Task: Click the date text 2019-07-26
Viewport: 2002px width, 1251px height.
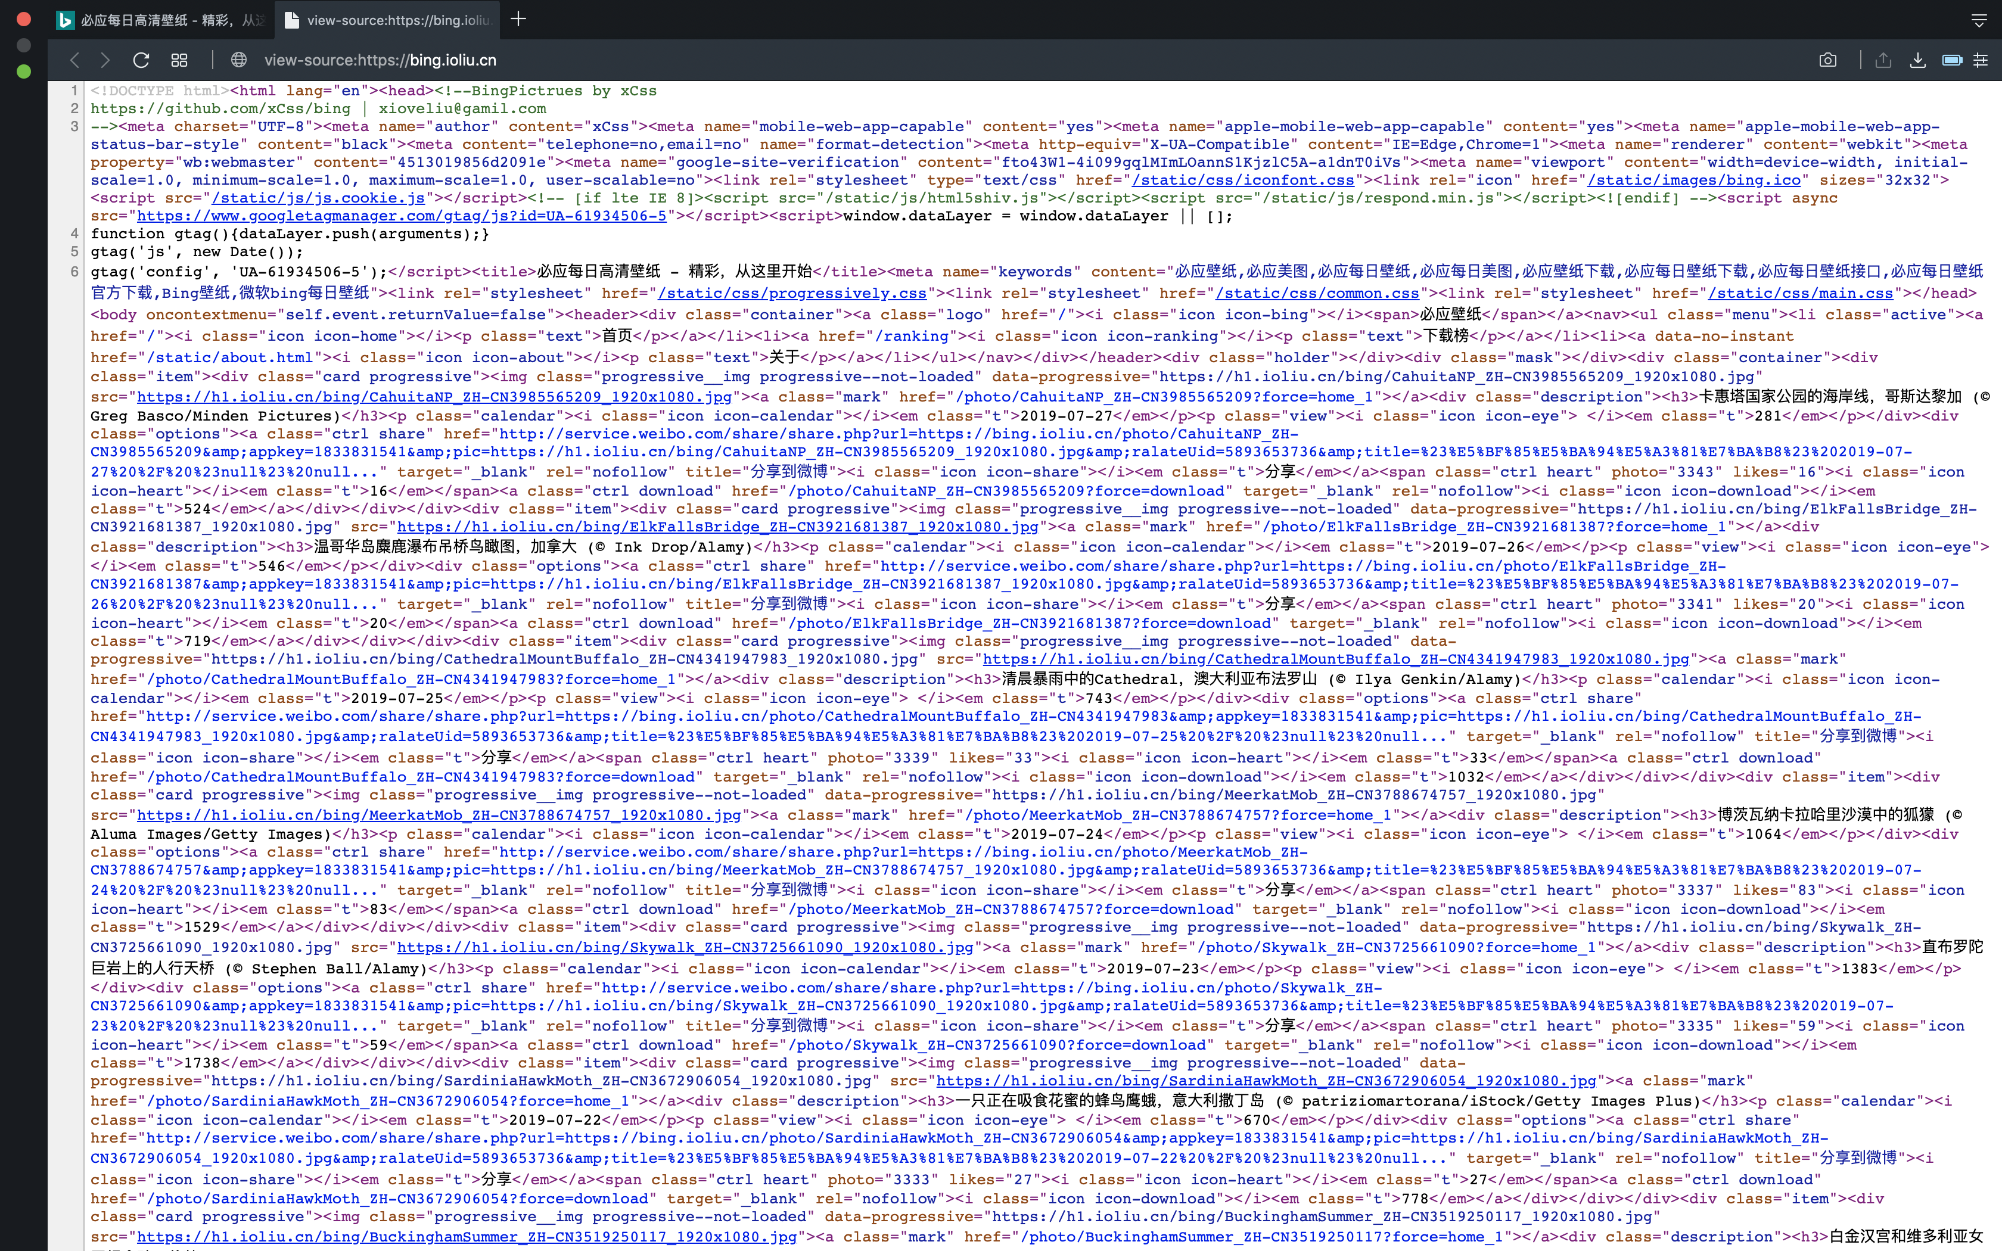Action: click(x=1479, y=547)
